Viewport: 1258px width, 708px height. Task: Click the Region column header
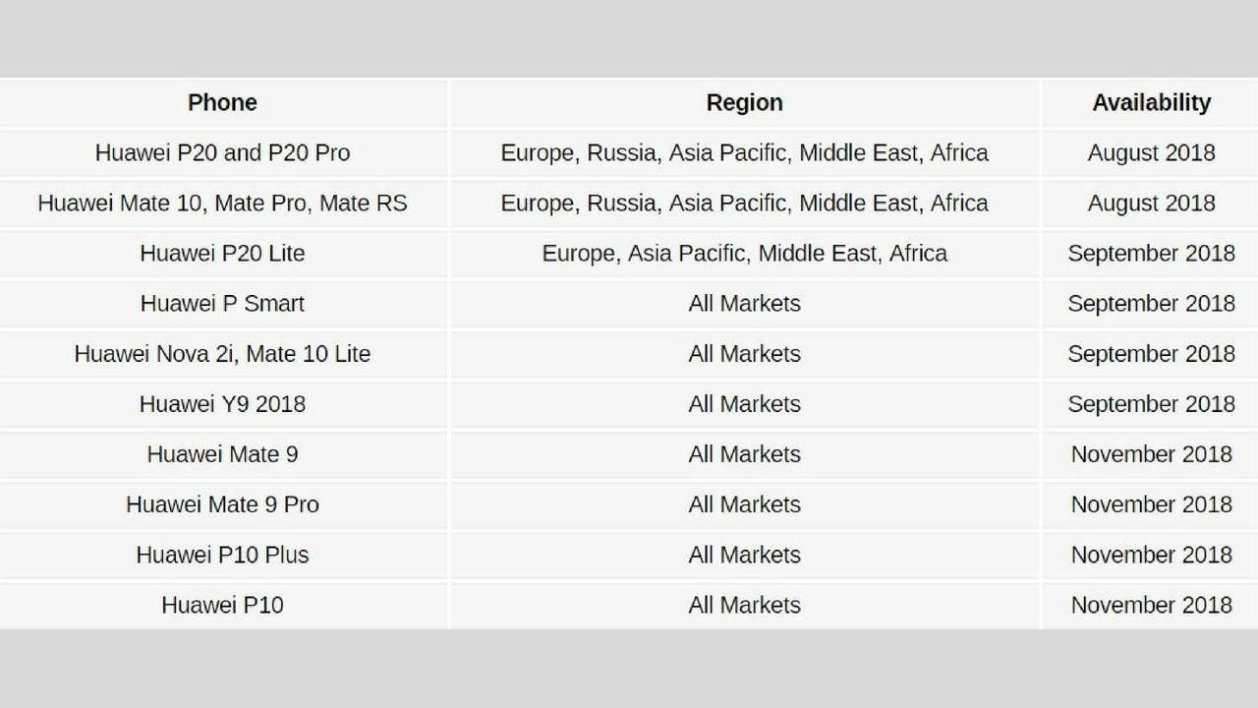(745, 102)
